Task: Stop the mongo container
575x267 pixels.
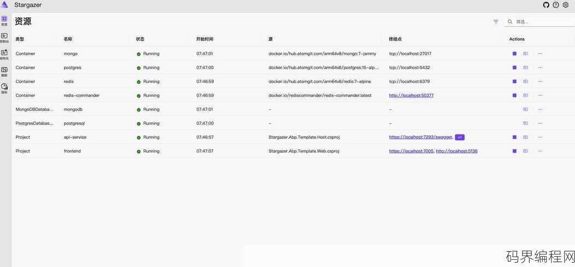Action: [x=514, y=54]
